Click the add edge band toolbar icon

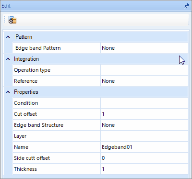[x=12, y=20]
